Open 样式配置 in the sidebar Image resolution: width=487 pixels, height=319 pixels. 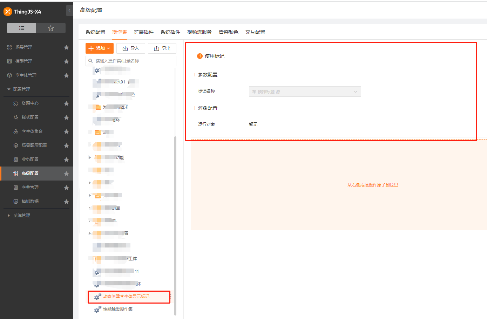tap(30, 117)
